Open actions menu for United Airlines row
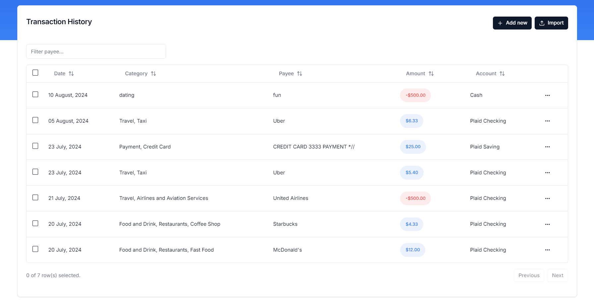This screenshot has width=594, height=302. pyautogui.click(x=547, y=199)
